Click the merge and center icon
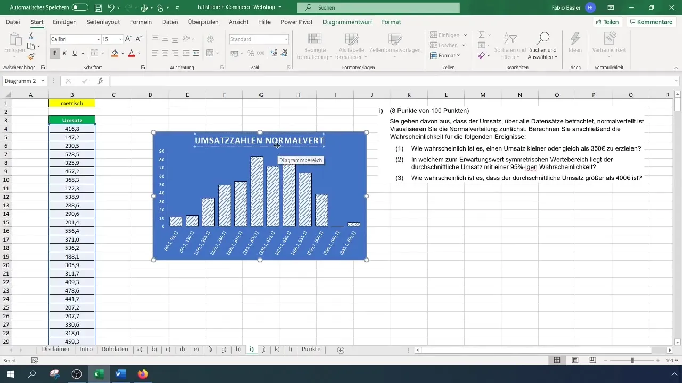Viewport: 682px width, 383px height. [x=210, y=53]
